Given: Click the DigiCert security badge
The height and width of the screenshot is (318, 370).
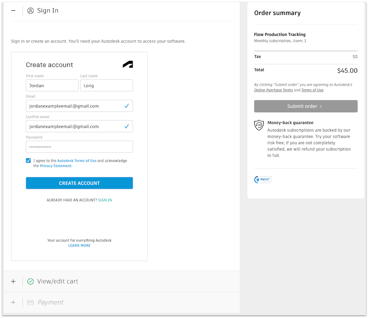Looking at the screenshot, I should coord(263,179).
